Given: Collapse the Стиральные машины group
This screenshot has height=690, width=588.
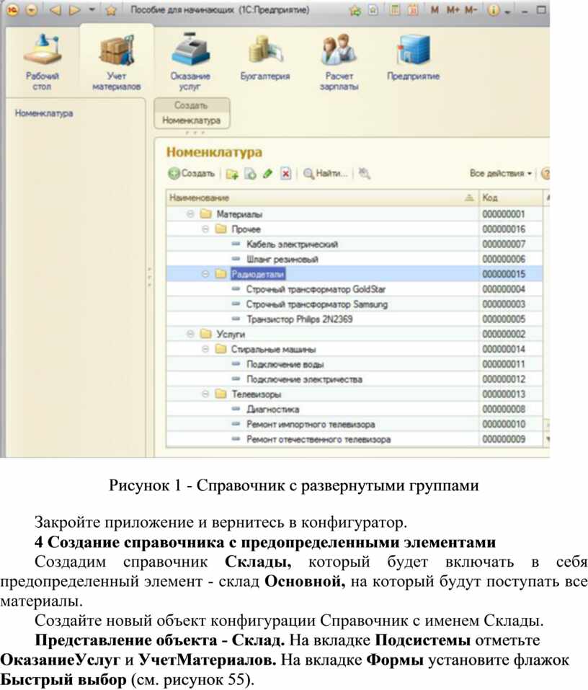Looking at the screenshot, I should 205,349.
